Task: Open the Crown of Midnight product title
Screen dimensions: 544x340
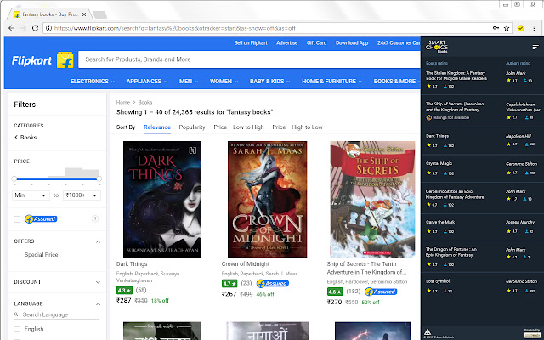Action: 245,264
